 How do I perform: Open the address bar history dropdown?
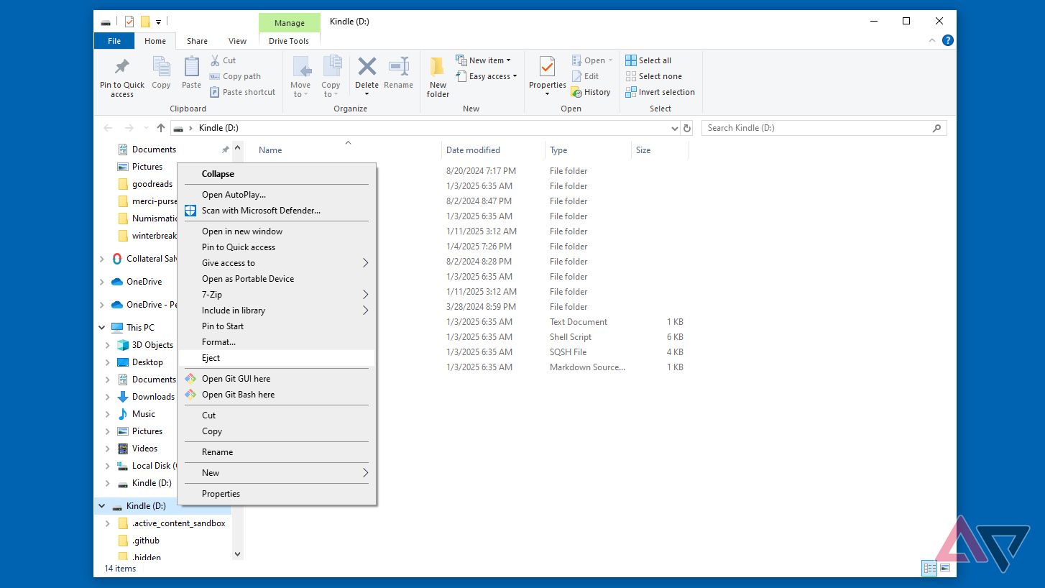tap(674, 128)
